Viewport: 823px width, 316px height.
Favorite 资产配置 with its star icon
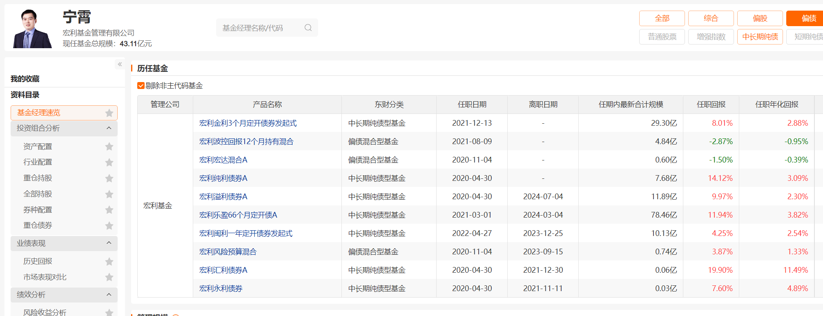pos(109,147)
